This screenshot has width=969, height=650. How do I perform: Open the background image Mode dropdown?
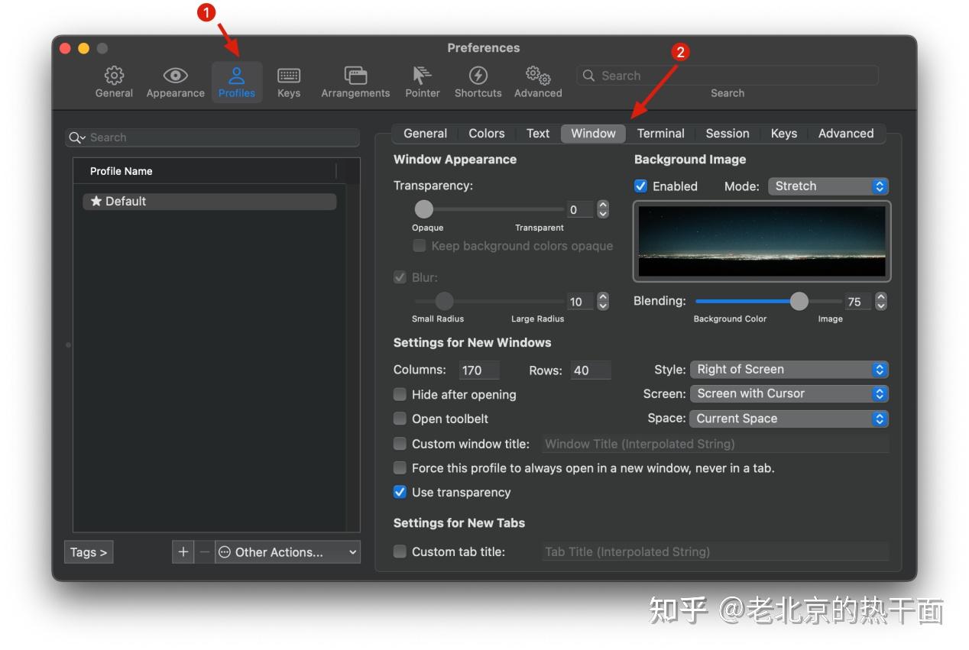pyautogui.click(x=828, y=186)
